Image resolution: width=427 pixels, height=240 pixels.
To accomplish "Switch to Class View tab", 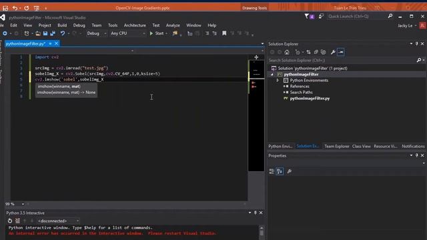I will tap(361, 146).
